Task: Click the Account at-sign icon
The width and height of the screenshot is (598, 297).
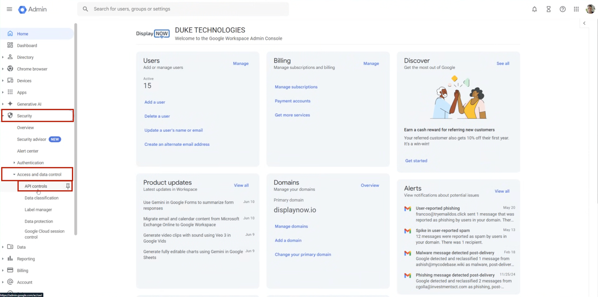Action: [x=10, y=282]
